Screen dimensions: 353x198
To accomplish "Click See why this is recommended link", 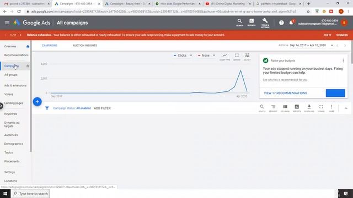I will point(285,80).
